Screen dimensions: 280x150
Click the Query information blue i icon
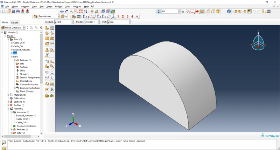point(229,12)
